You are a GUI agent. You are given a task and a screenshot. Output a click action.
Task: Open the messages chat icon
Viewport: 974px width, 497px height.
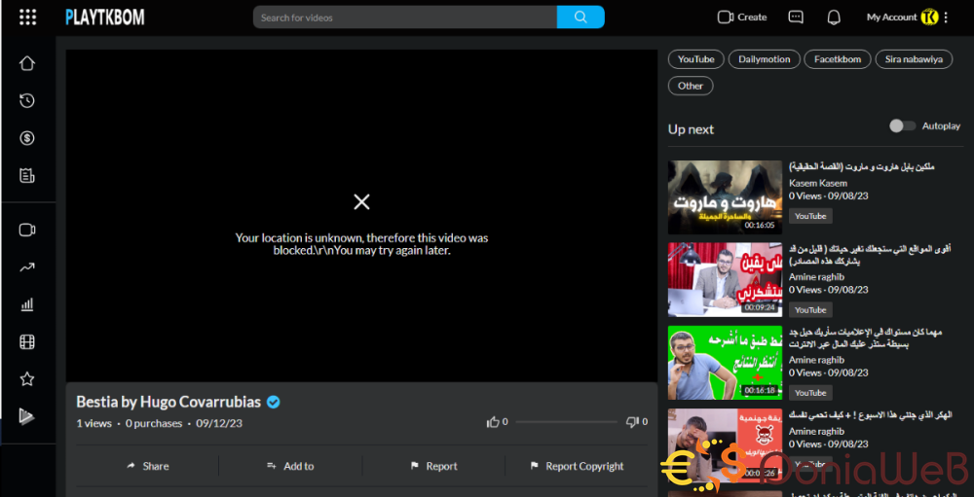796,18
